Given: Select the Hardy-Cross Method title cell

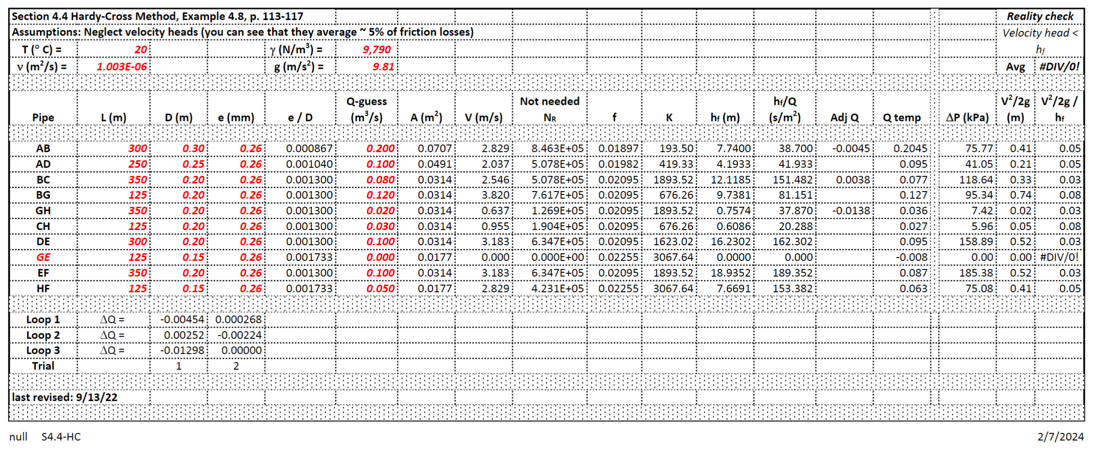Looking at the screenshot, I should click(x=157, y=16).
